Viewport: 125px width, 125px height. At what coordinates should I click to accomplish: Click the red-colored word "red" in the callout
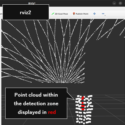52,112
